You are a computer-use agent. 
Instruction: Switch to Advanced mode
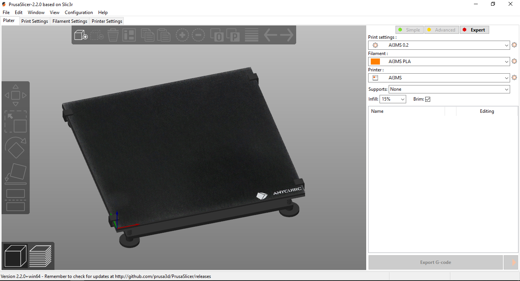tap(442, 30)
